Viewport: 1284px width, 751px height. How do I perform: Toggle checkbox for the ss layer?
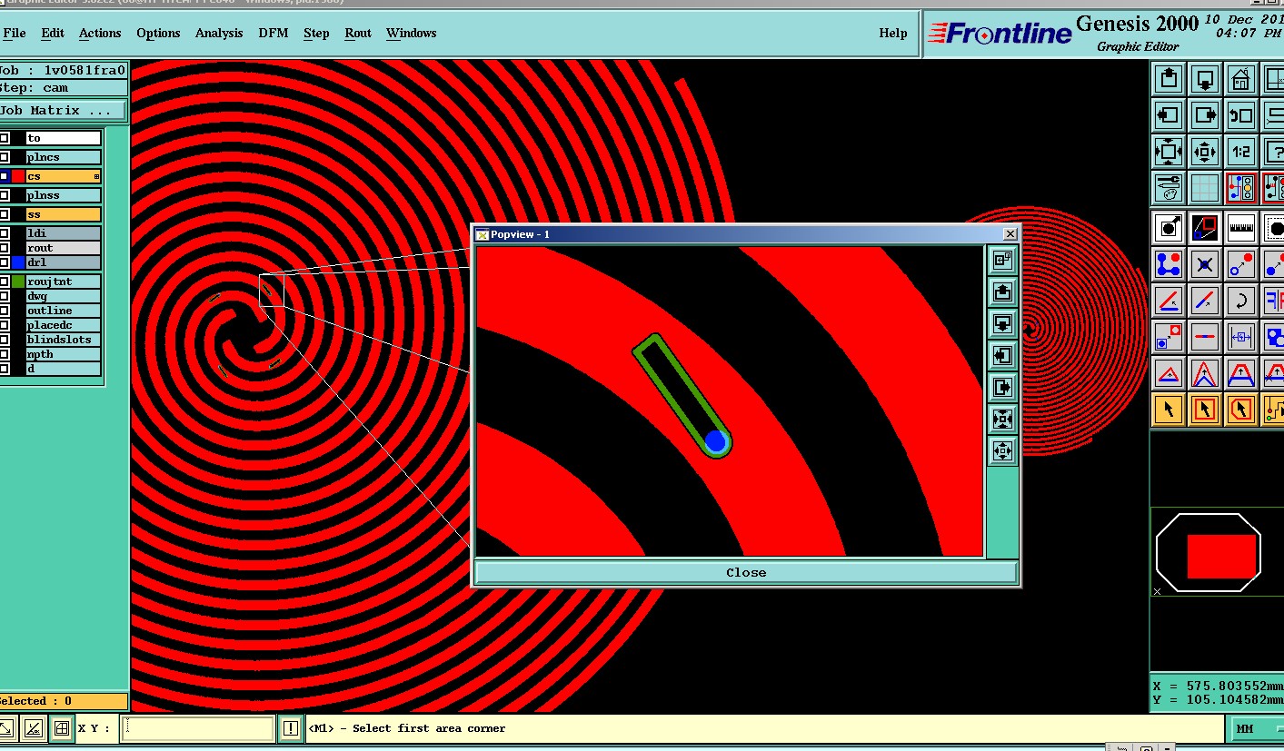[5, 214]
